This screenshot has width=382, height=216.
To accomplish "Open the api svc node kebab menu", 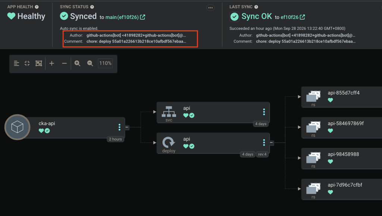I will (x=264, y=112).
